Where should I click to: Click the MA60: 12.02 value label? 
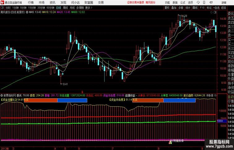(x=78, y=12)
